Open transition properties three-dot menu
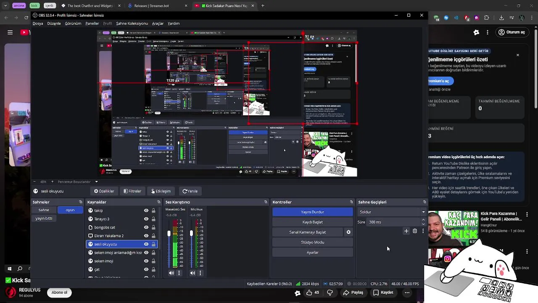Viewport: 538px width, 303px height. point(423,231)
